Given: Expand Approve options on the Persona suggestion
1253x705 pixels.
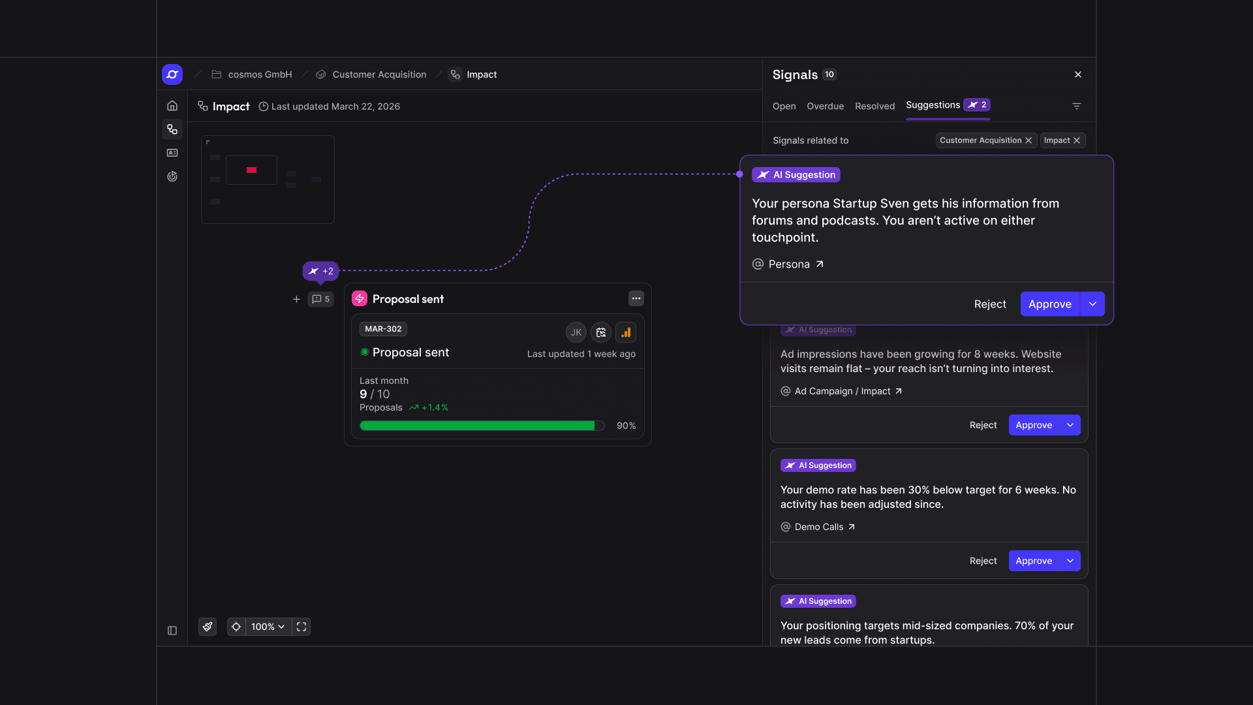Looking at the screenshot, I should (x=1092, y=304).
